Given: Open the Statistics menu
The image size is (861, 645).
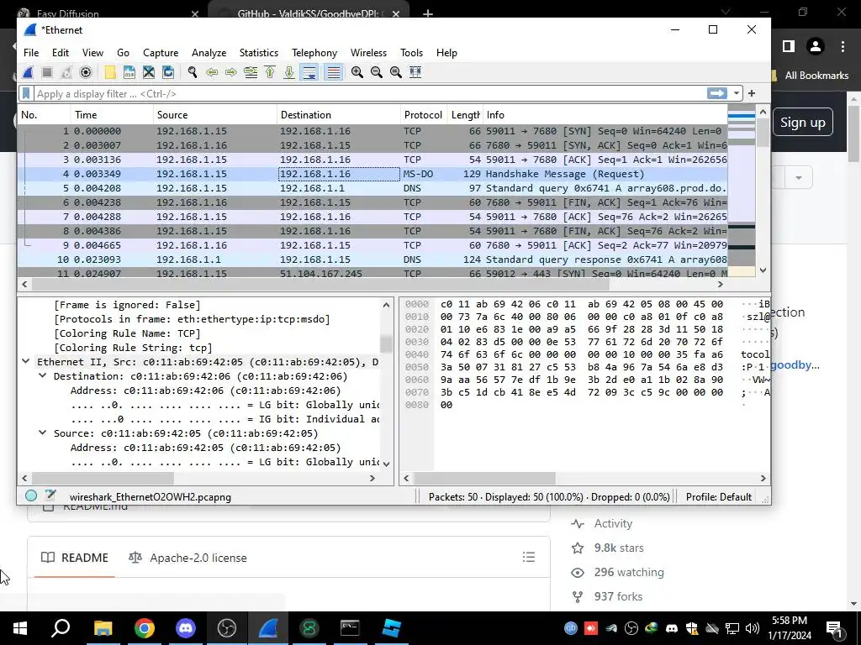Looking at the screenshot, I should [259, 53].
